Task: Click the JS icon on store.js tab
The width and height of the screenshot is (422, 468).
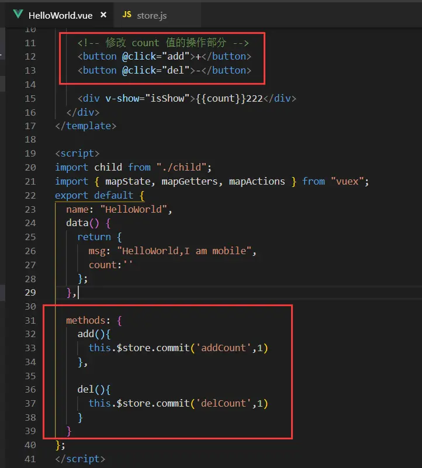Action: [127, 15]
